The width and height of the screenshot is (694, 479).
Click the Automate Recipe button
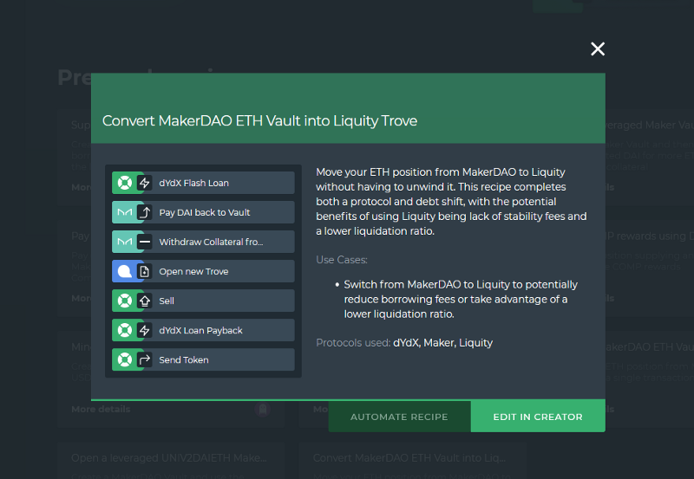pyautogui.click(x=399, y=417)
